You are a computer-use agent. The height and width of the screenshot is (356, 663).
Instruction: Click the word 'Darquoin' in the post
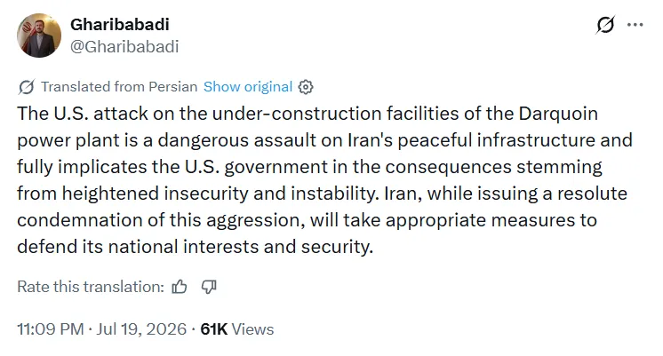pos(558,114)
